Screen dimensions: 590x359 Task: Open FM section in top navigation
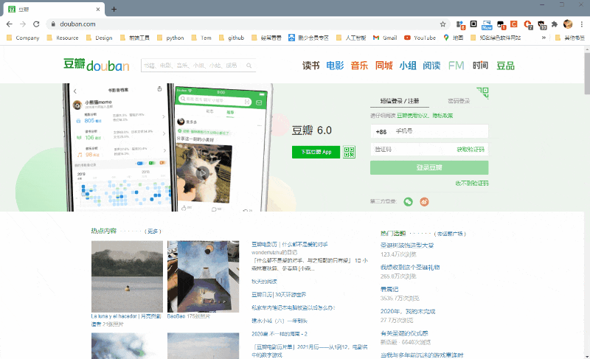click(456, 66)
